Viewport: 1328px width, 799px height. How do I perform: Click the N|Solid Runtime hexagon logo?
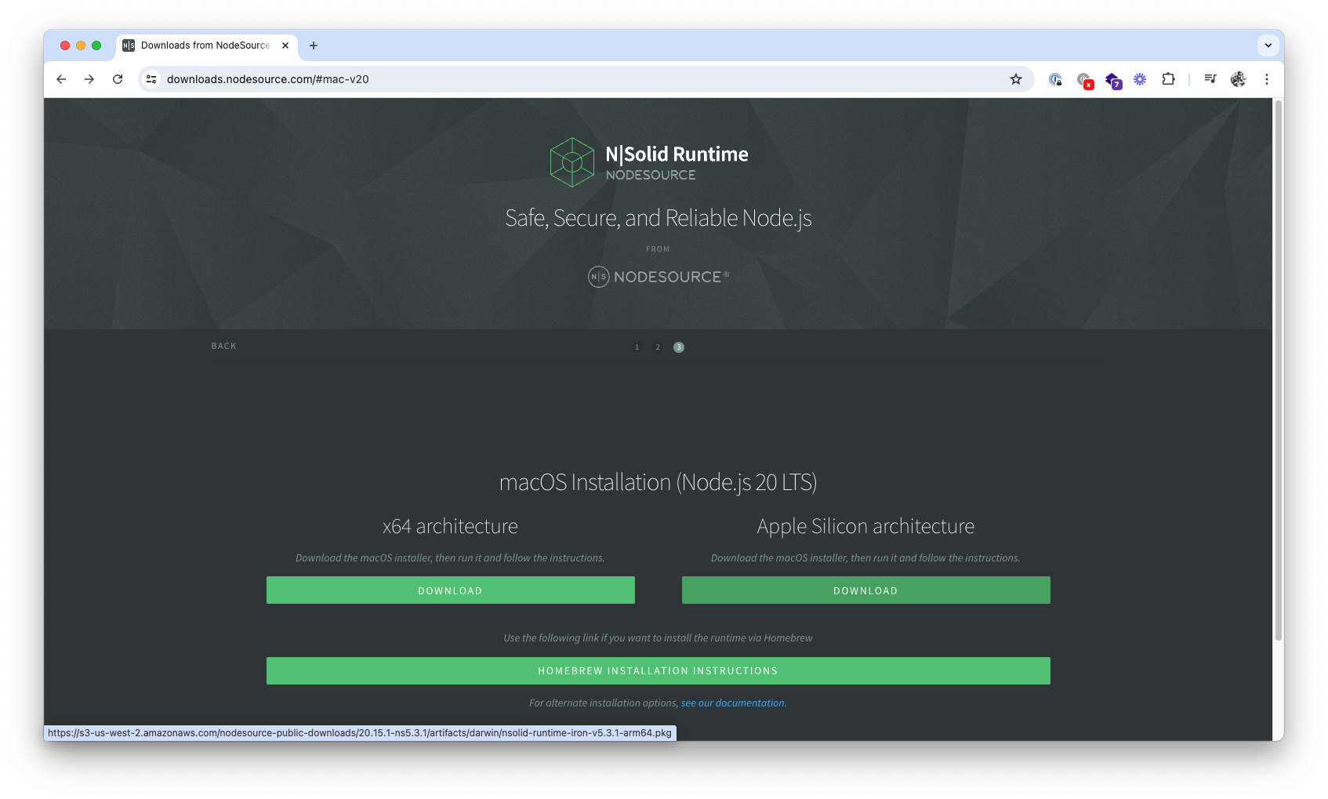point(572,162)
